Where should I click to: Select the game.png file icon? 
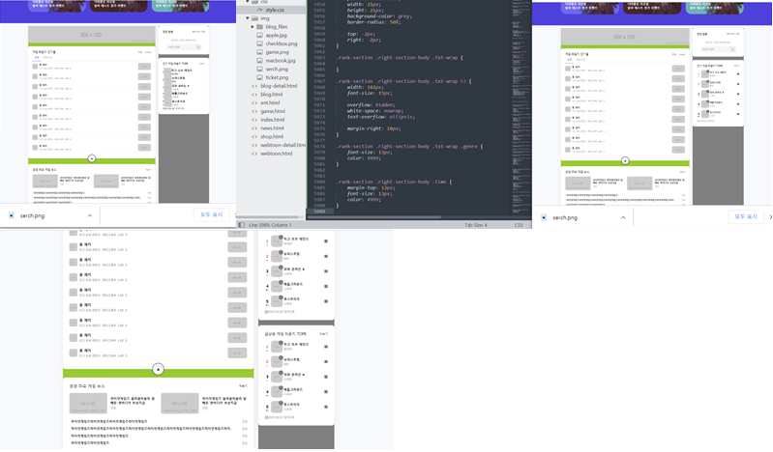pyautogui.click(x=259, y=52)
